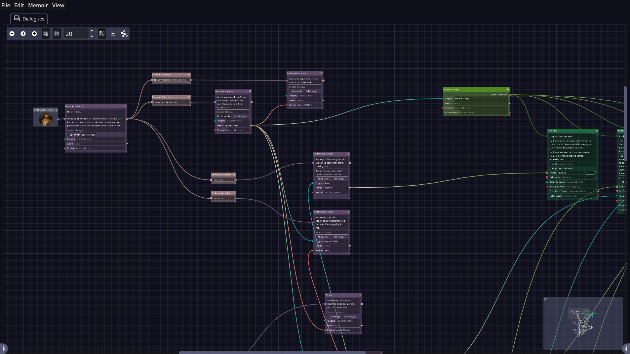Screen dimensions: 630x354
Task: Toggle the snap-to-grid circle icon
Action: [x=46, y=34]
